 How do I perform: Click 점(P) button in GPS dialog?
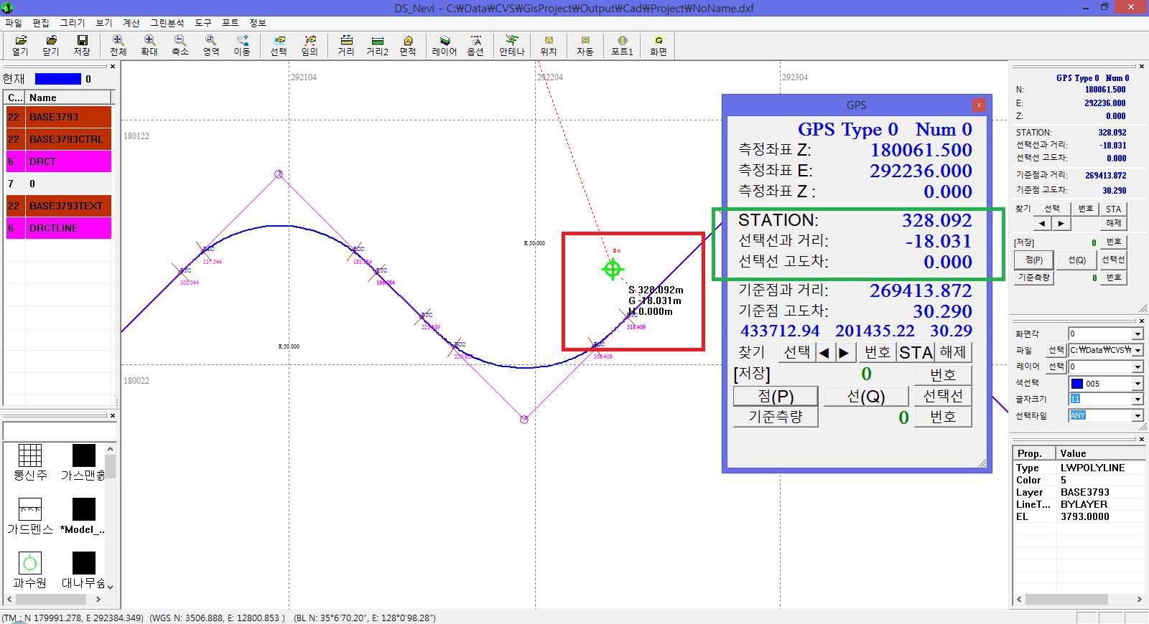click(776, 396)
